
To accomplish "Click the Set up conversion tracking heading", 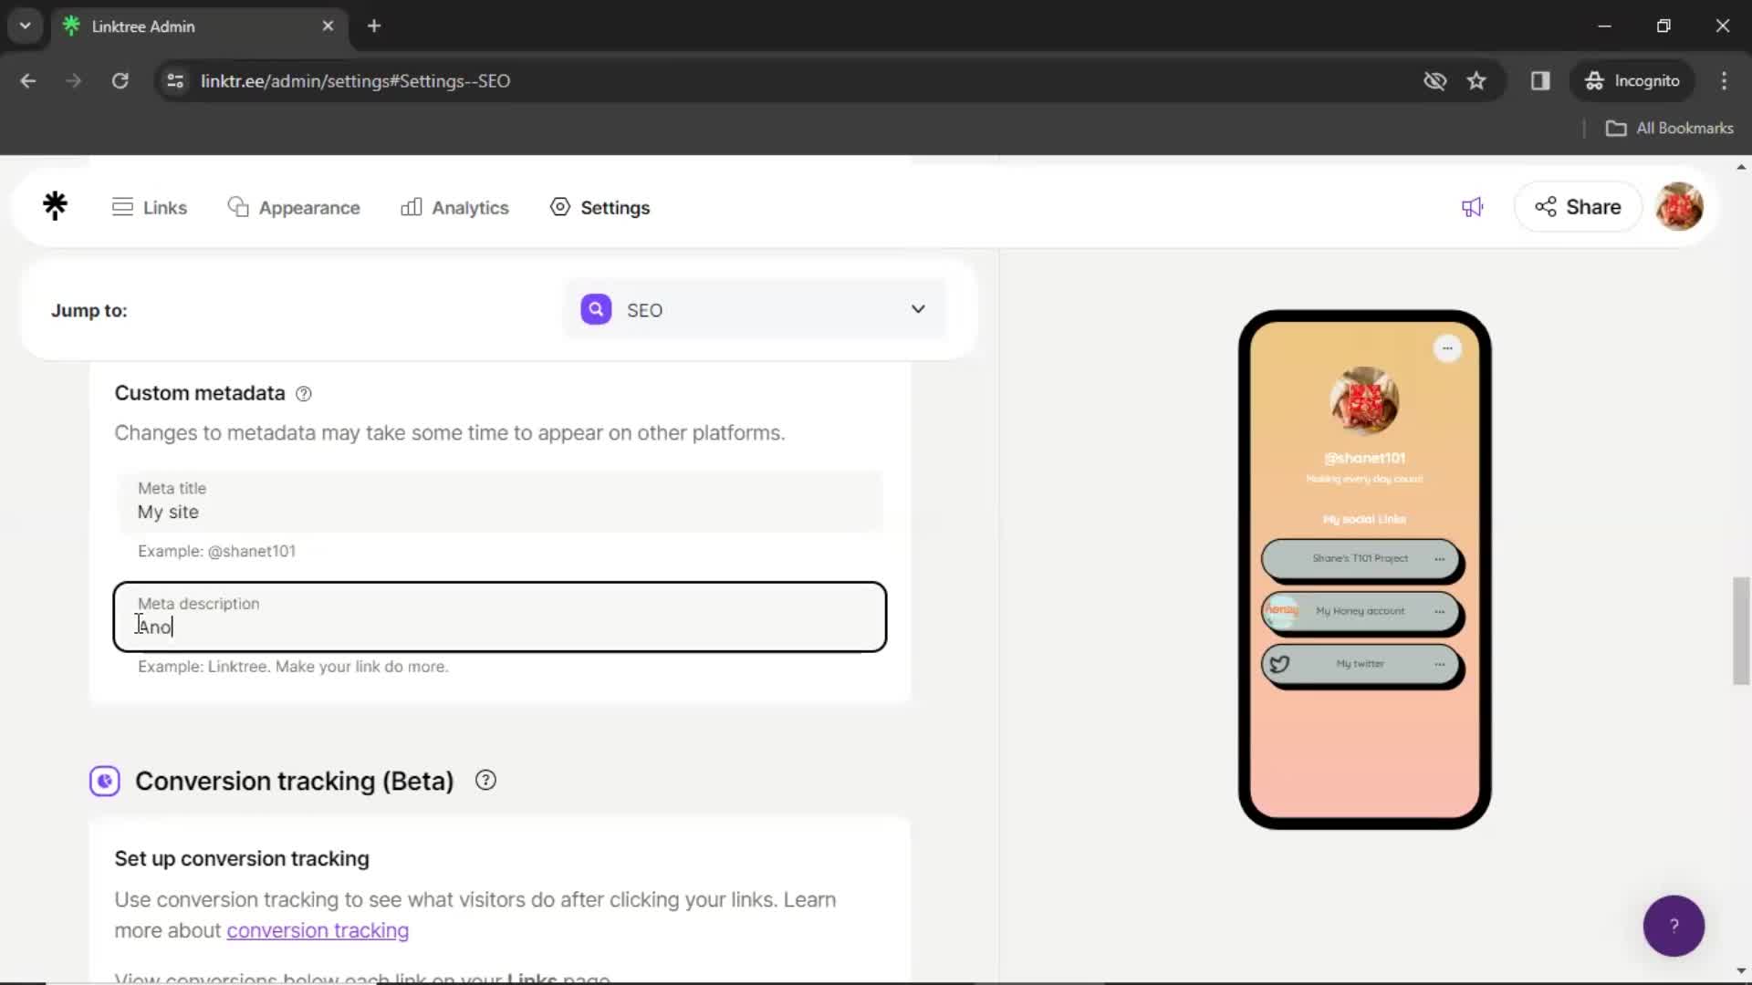I will click(242, 859).
